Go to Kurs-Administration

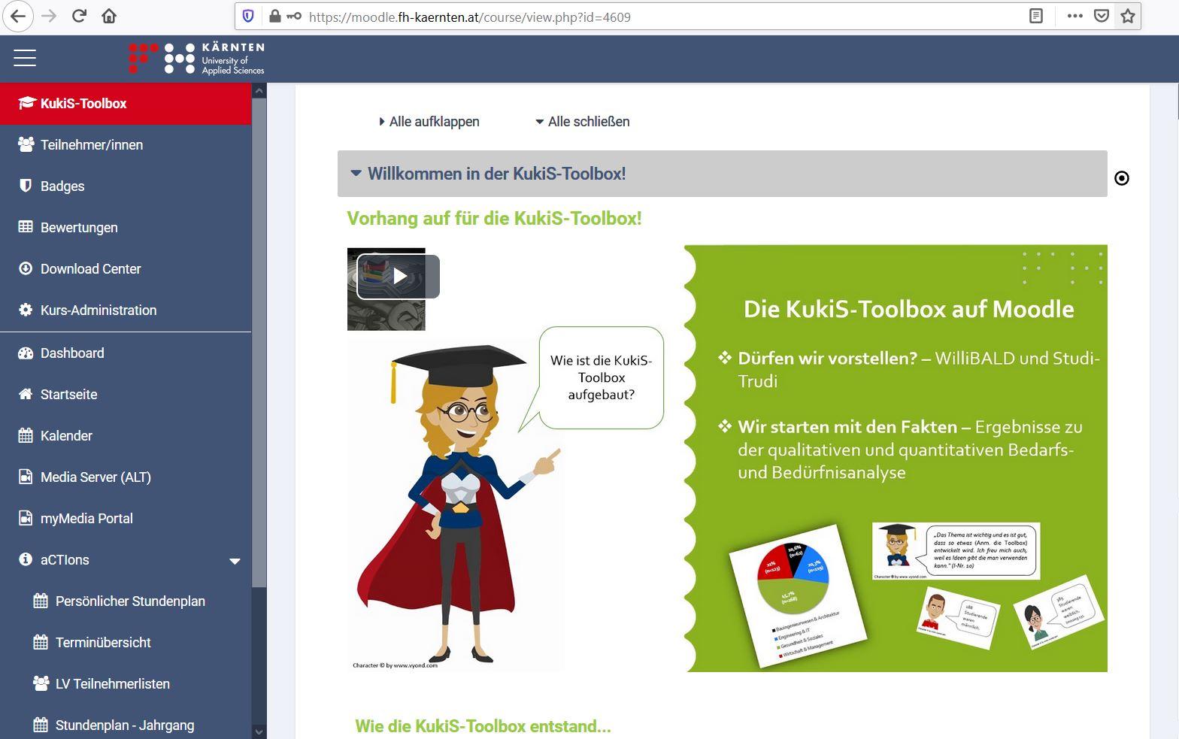[98, 310]
